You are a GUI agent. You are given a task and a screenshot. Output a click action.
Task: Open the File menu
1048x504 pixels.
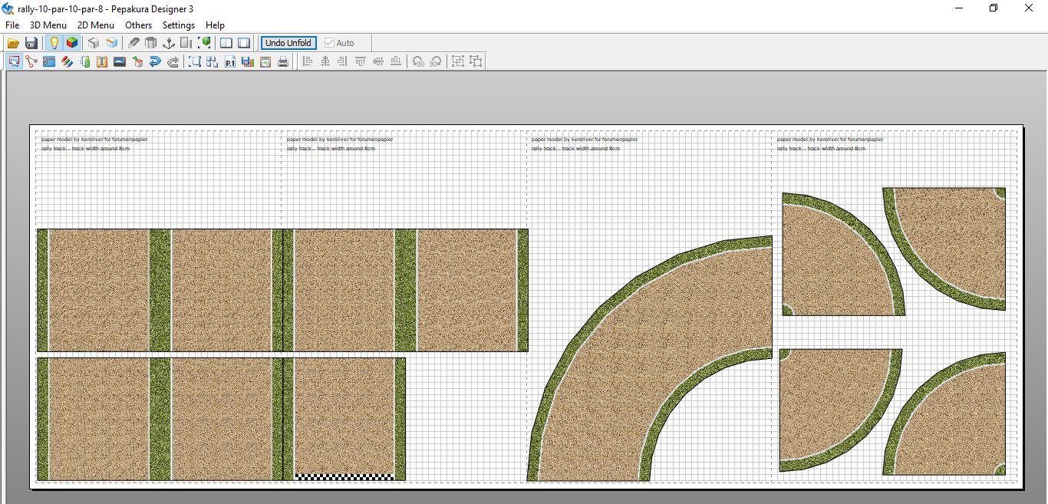click(12, 25)
